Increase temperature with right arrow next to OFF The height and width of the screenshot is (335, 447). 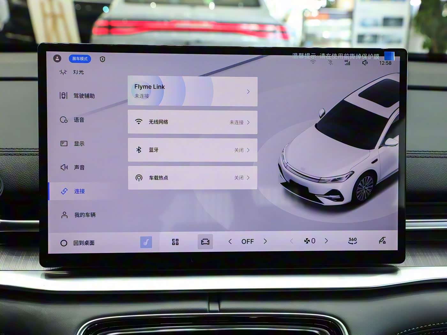[x=265, y=241]
